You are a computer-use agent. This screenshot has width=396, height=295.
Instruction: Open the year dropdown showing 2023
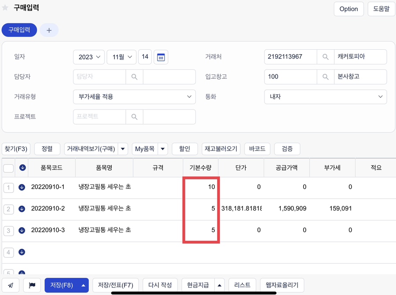click(x=89, y=57)
